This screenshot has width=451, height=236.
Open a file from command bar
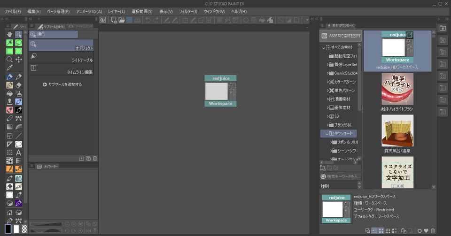(122, 20)
